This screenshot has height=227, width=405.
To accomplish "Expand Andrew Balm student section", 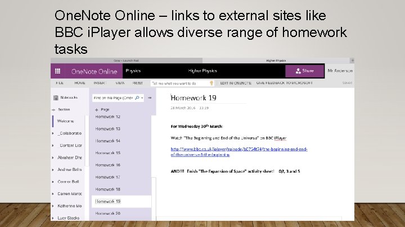I will 53,170.
